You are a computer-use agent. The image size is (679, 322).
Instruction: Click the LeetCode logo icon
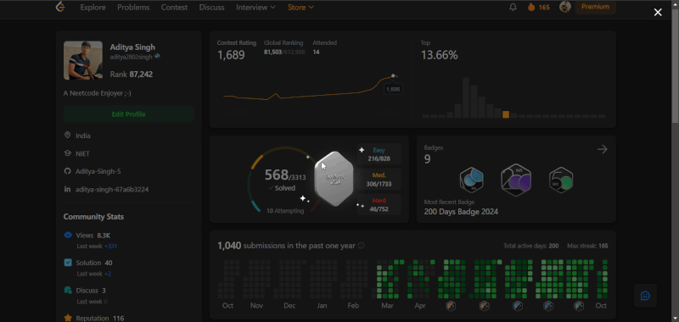click(60, 7)
